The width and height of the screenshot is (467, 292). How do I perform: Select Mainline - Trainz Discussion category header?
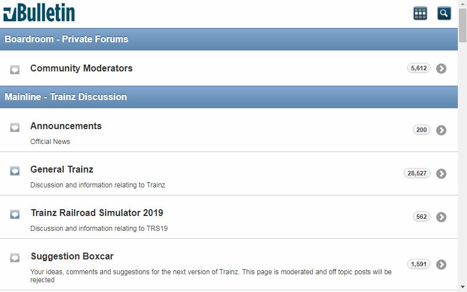point(229,97)
